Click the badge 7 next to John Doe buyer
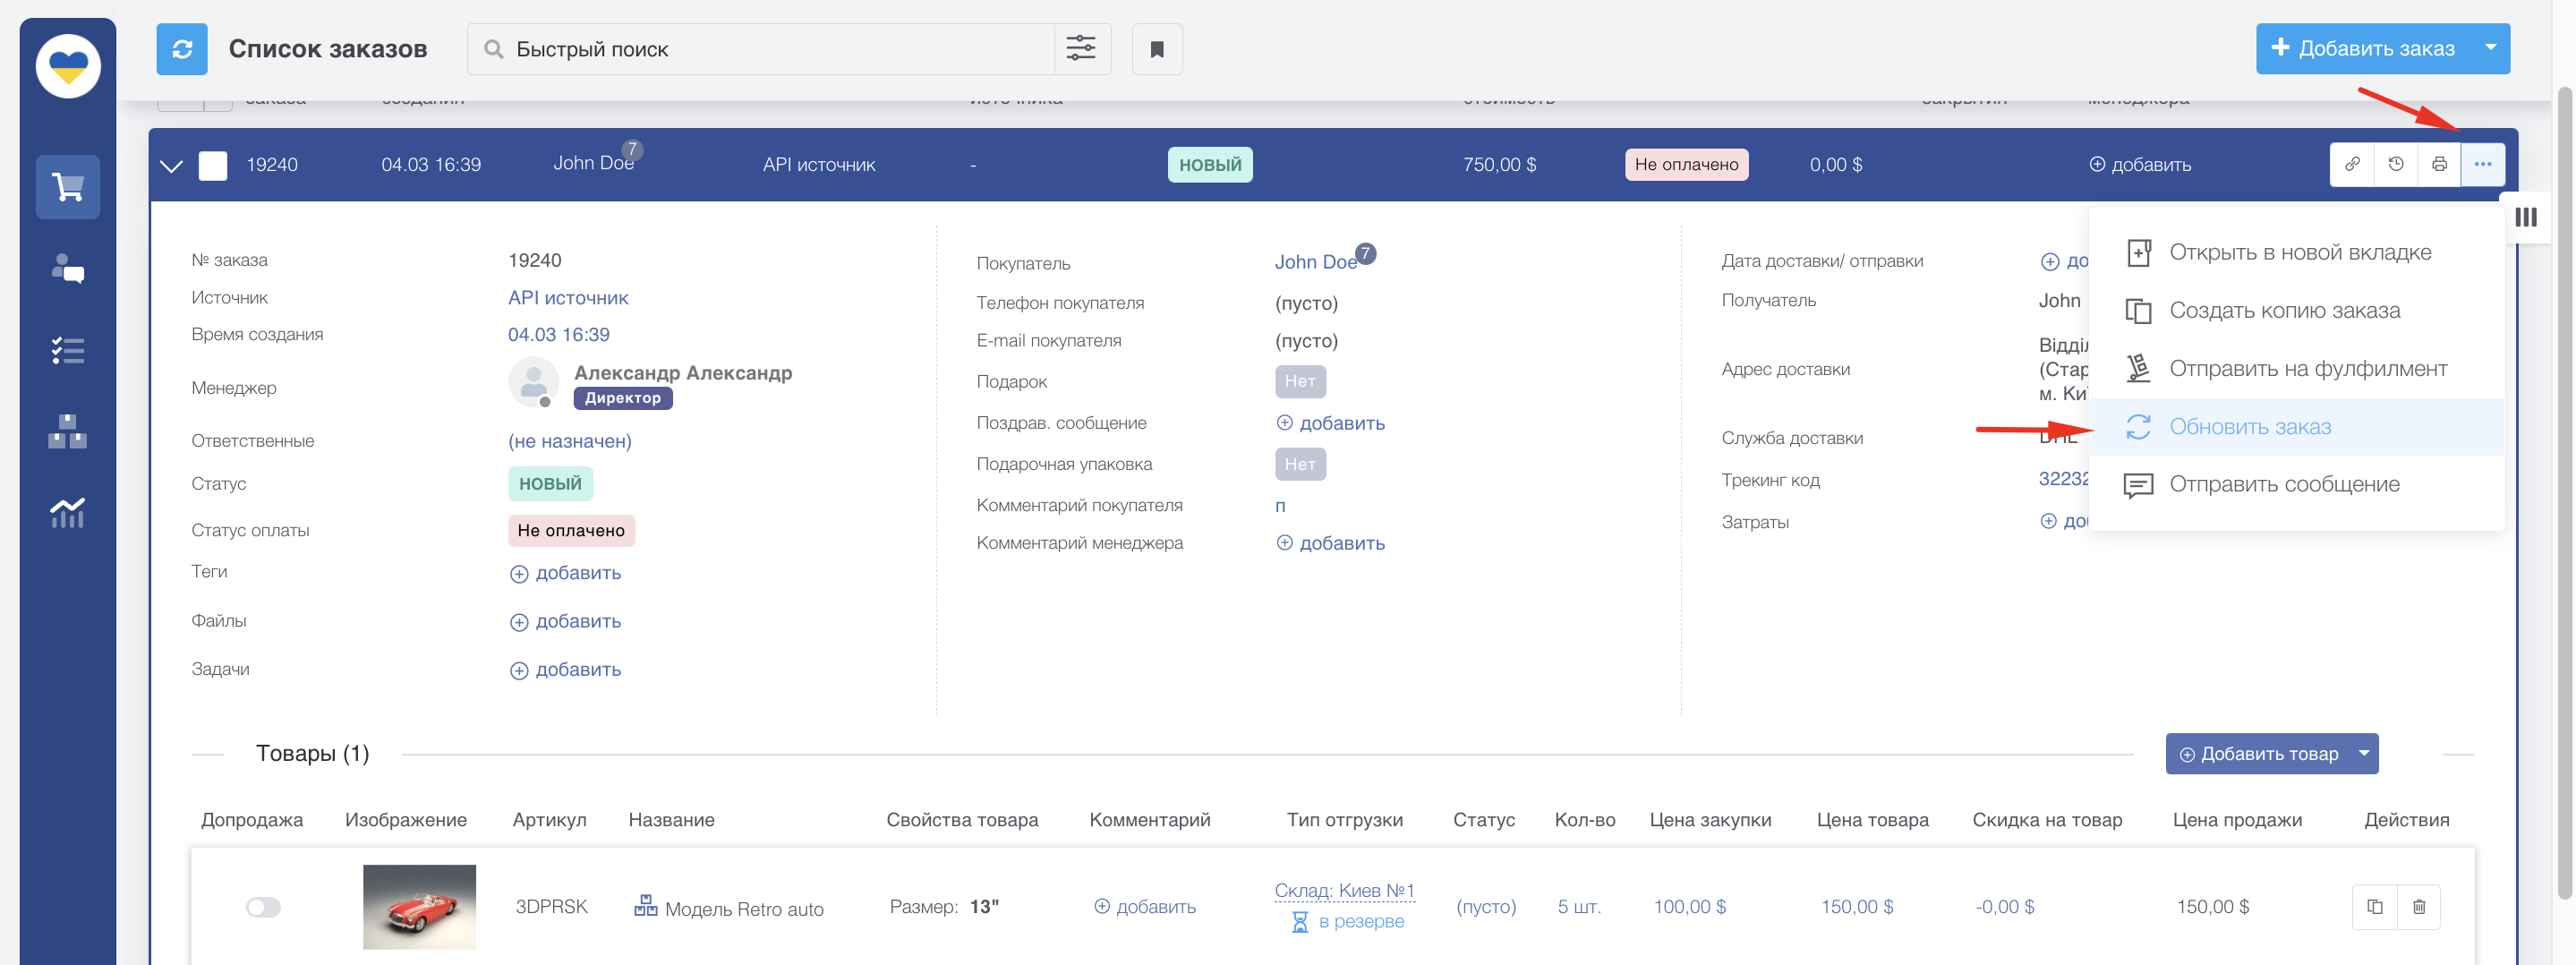 pyautogui.click(x=1365, y=254)
